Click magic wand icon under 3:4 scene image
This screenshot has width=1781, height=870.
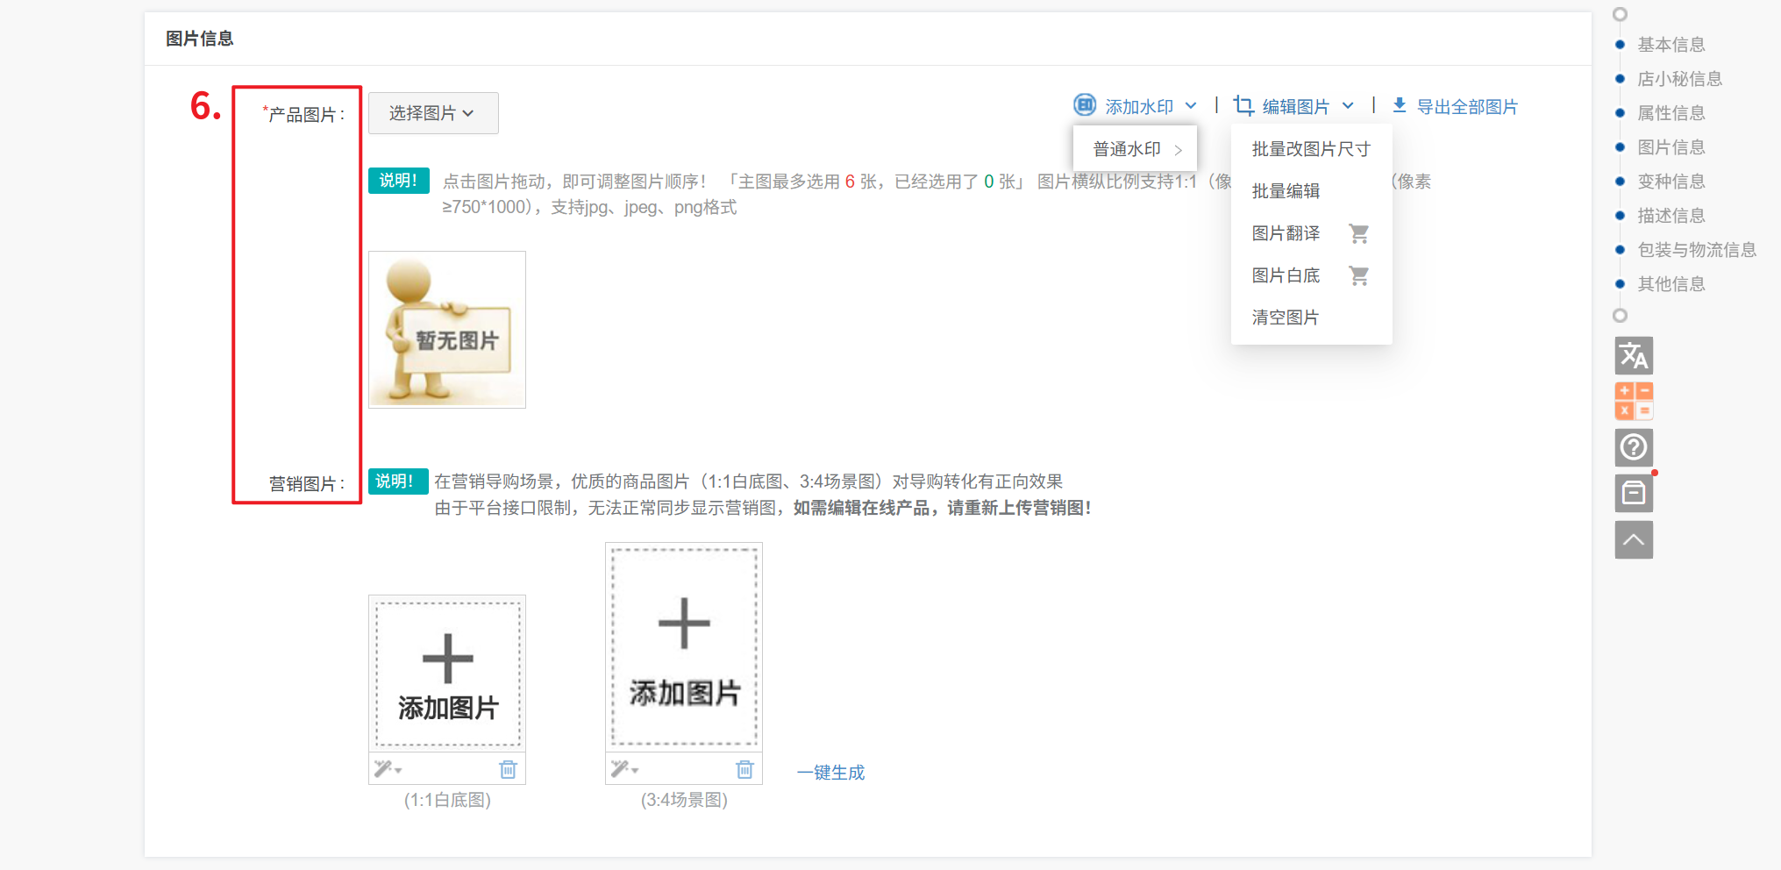pyautogui.click(x=623, y=769)
